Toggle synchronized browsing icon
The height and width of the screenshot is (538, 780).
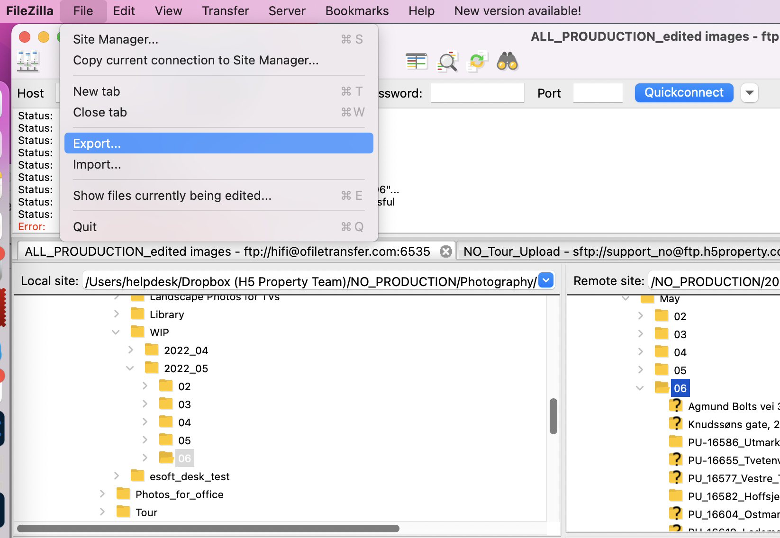pyautogui.click(x=477, y=62)
